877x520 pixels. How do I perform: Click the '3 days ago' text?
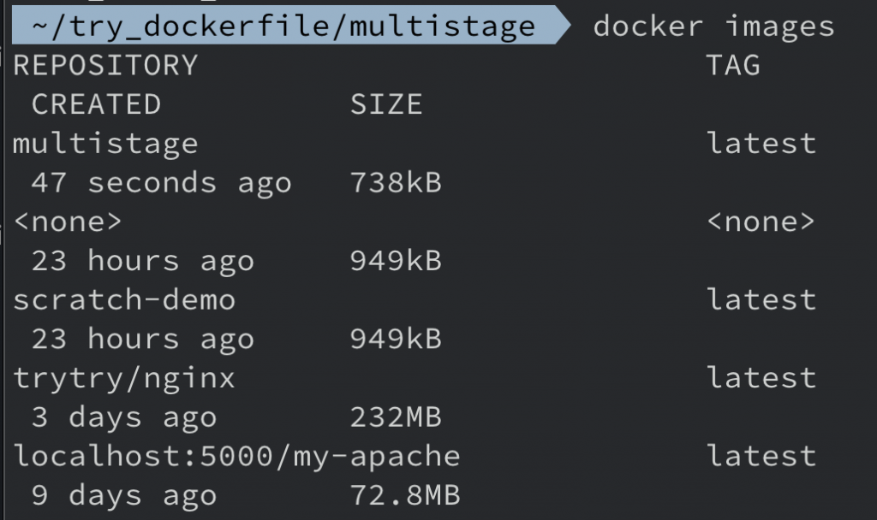click(124, 417)
